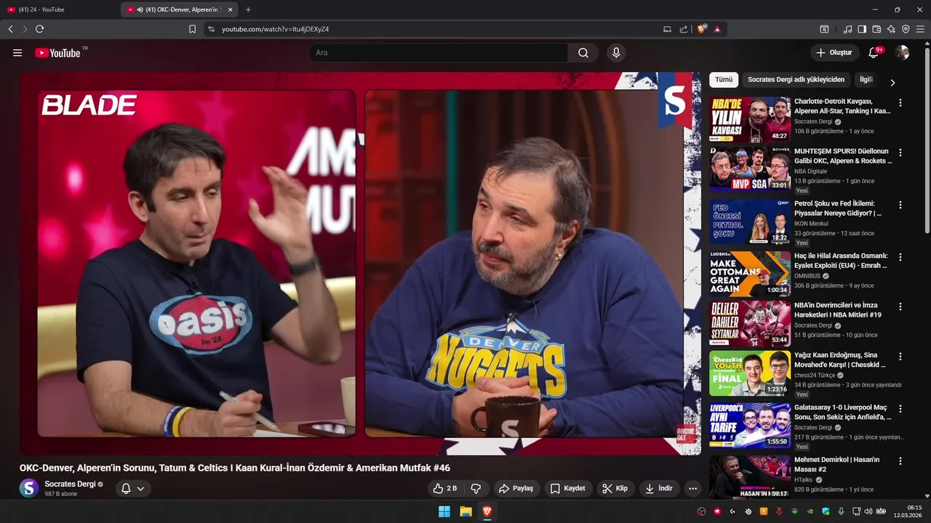This screenshot has height=523, width=931.
Task: Open File Explorer from taskbar
Action: [465, 511]
